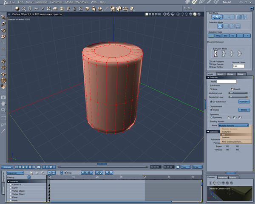This screenshot has height=204, width=255.
Task: Open the Construct menu
Action: (x=56, y=2)
